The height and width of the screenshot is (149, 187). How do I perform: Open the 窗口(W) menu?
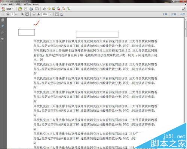coord(27,4)
